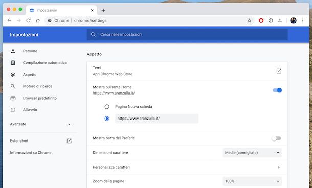Click the Temi row label
The height and width of the screenshot is (188, 312).
tap(97, 68)
